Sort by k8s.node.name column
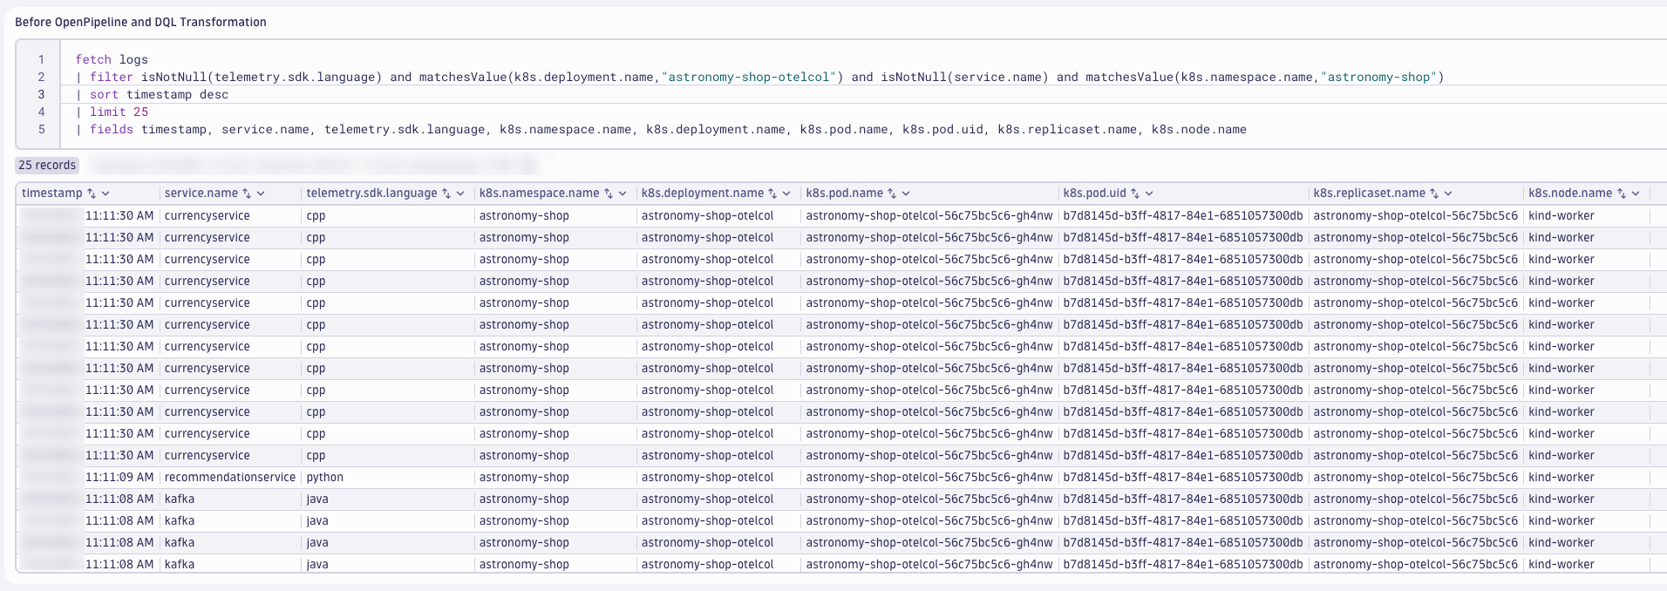Screen dimensions: 1667x591 1622,194
